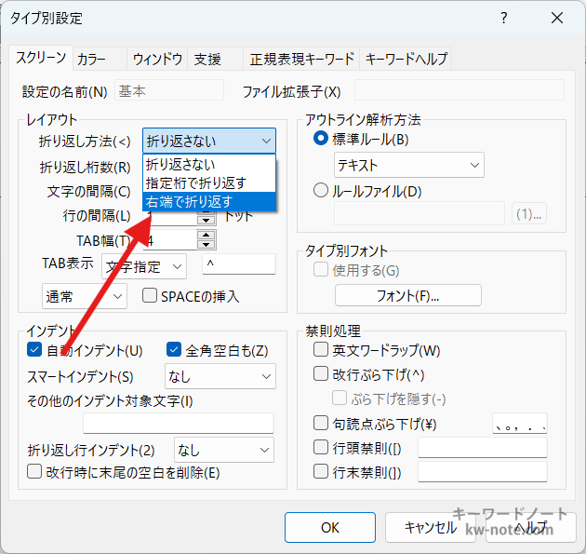Click the ? help icon in title bar
The image size is (586, 554).
pos(503,18)
